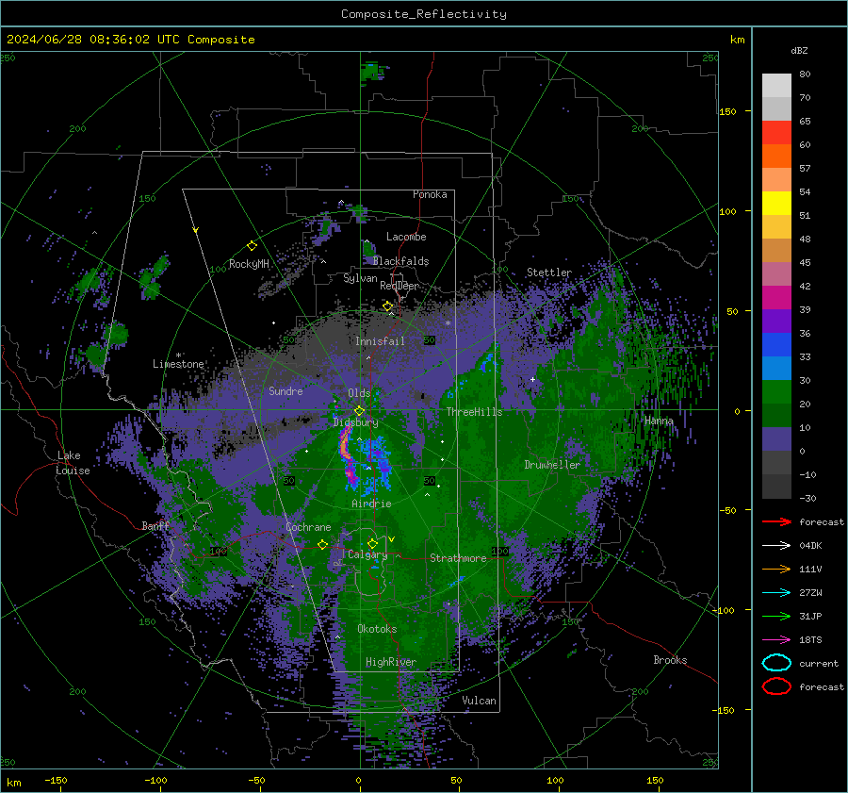Screen dimensions: 848x793
Task: Click the Stettler city label
Action: point(549,273)
